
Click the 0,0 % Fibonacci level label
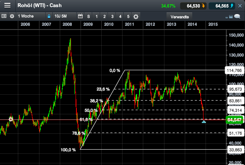[x=115, y=71]
